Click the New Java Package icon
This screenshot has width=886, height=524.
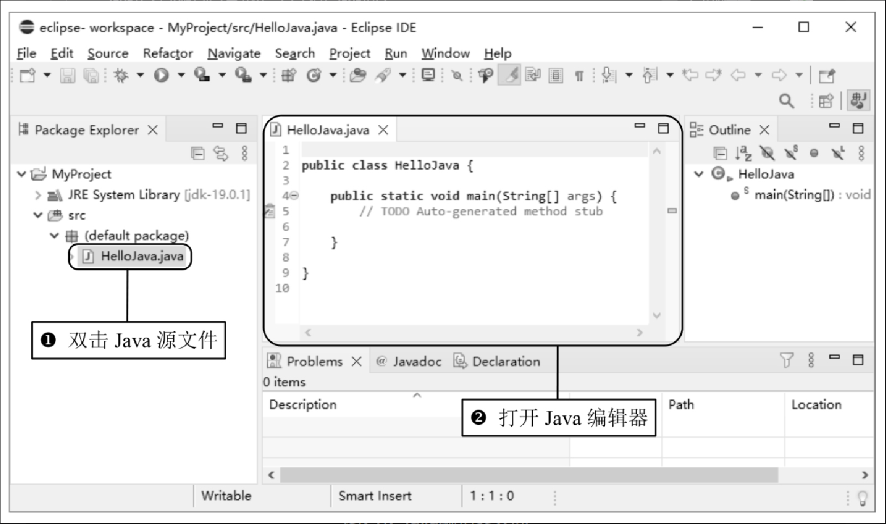288,76
